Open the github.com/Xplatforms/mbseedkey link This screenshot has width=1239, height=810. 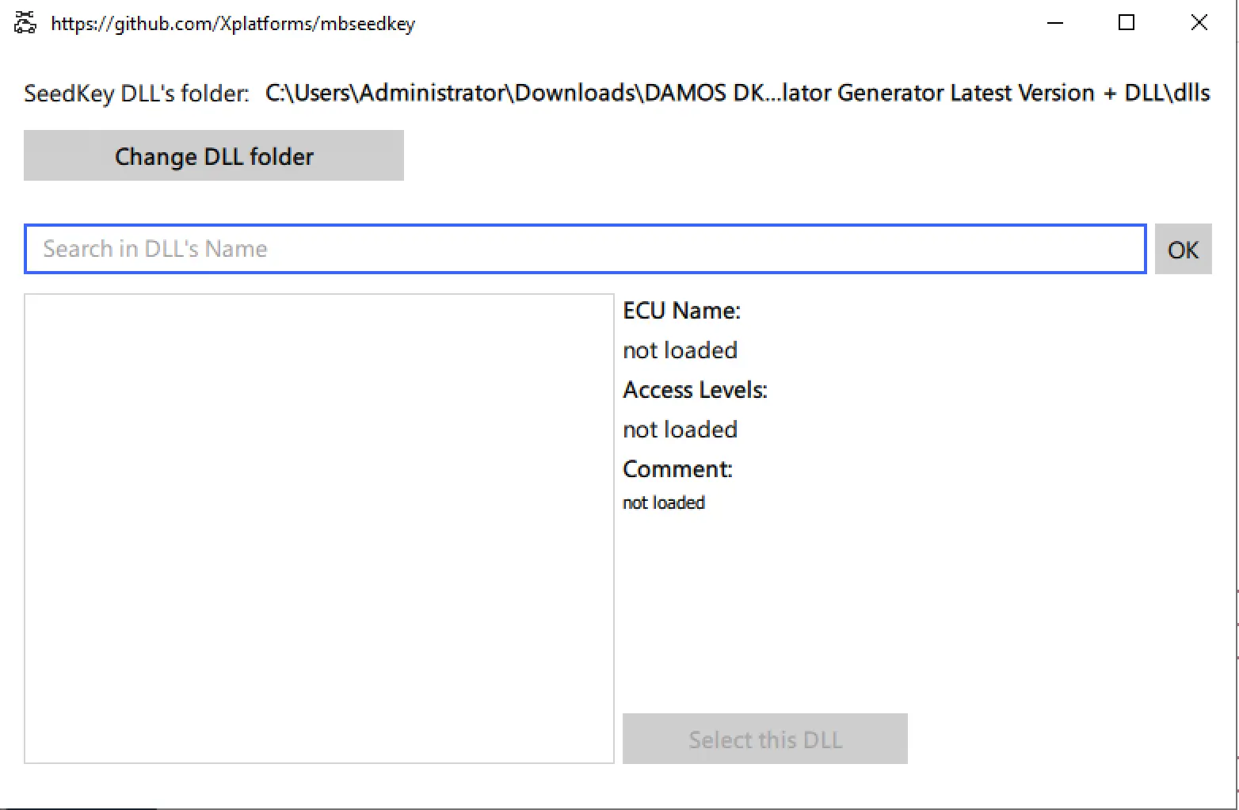233,23
